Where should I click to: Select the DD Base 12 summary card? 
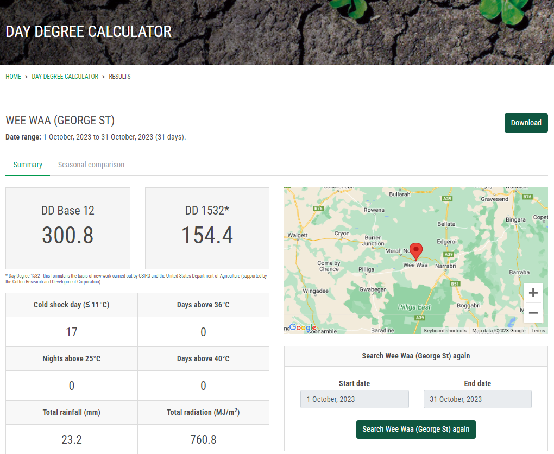coord(67,228)
